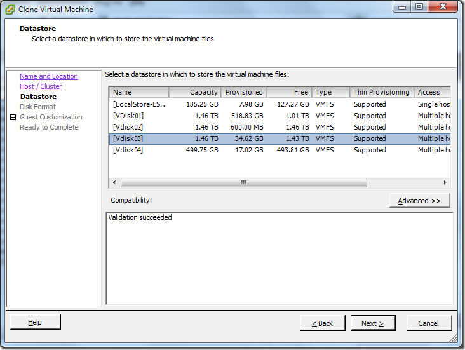
Task: Select the [LocalStore-ES... datastore row
Action: point(280,104)
